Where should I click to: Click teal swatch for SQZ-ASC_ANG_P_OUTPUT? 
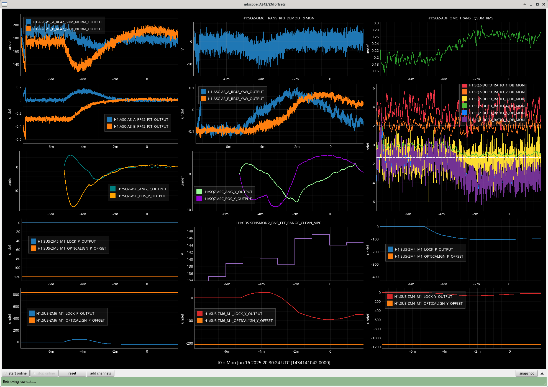[113, 189]
